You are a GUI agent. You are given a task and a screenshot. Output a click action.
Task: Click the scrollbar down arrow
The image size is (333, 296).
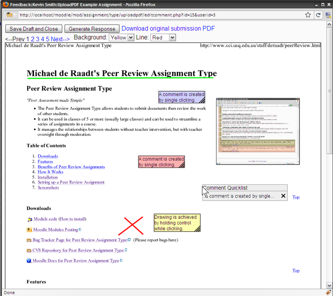[x=330, y=284]
